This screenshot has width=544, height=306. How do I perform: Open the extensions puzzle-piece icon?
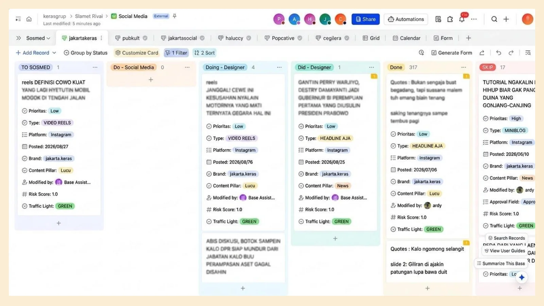click(450, 19)
